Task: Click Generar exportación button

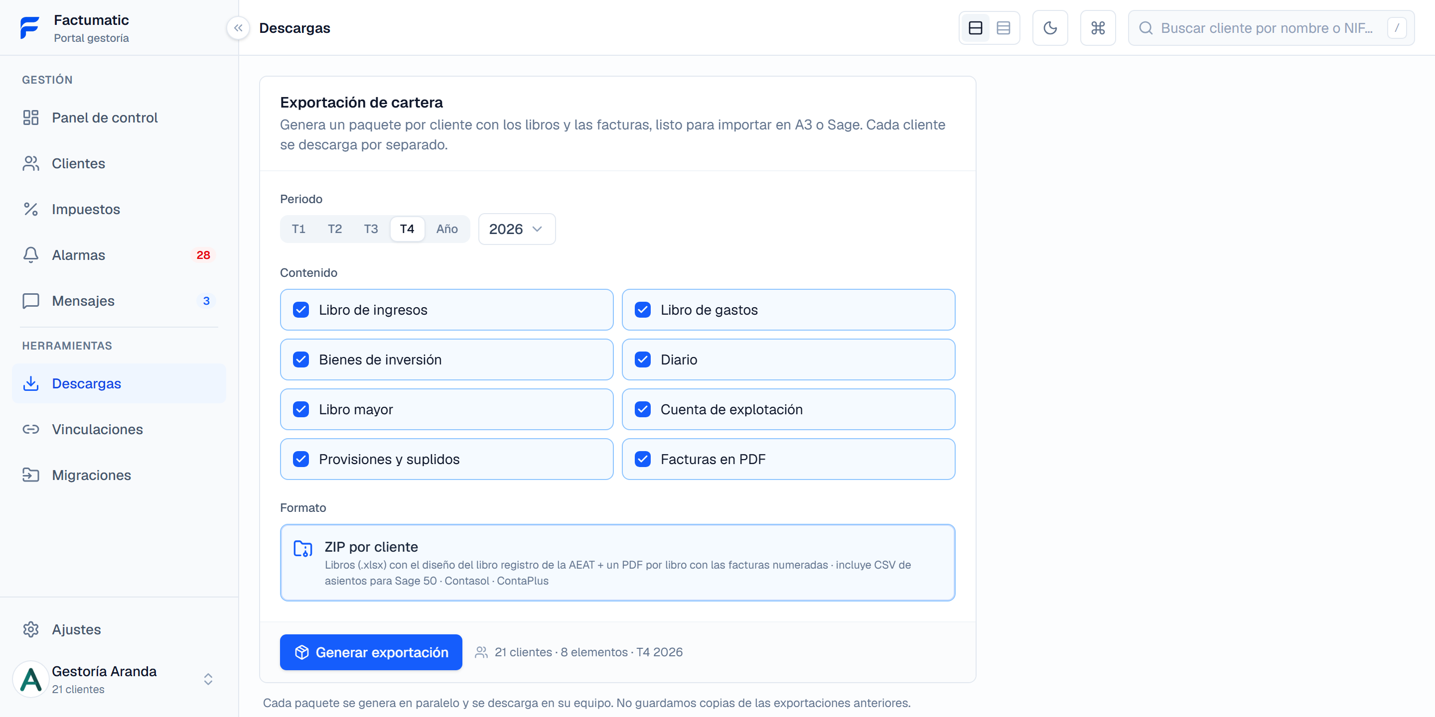Action: (x=370, y=652)
